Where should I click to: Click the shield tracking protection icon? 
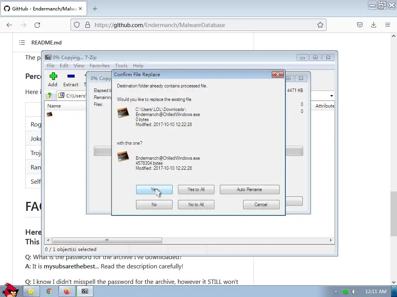pyautogui.click(x=77, y=25)
